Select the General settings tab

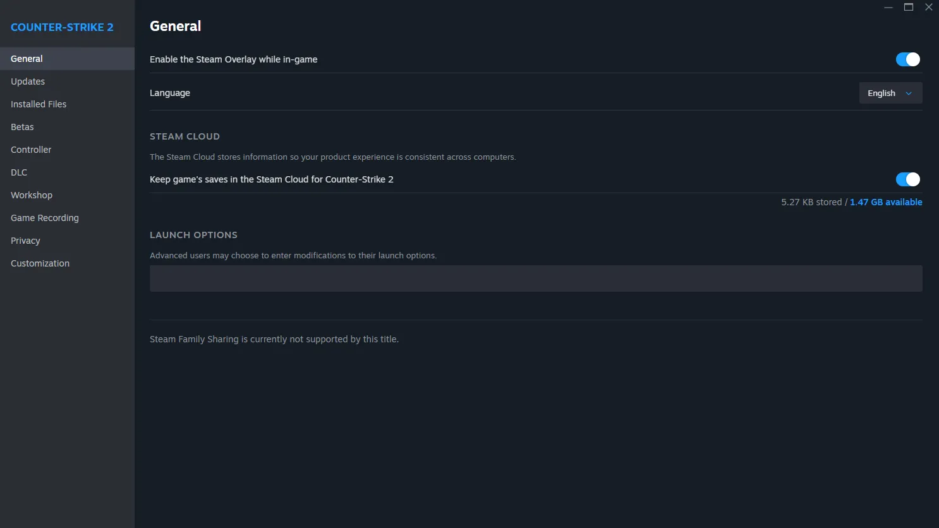[x=27, y=59]
